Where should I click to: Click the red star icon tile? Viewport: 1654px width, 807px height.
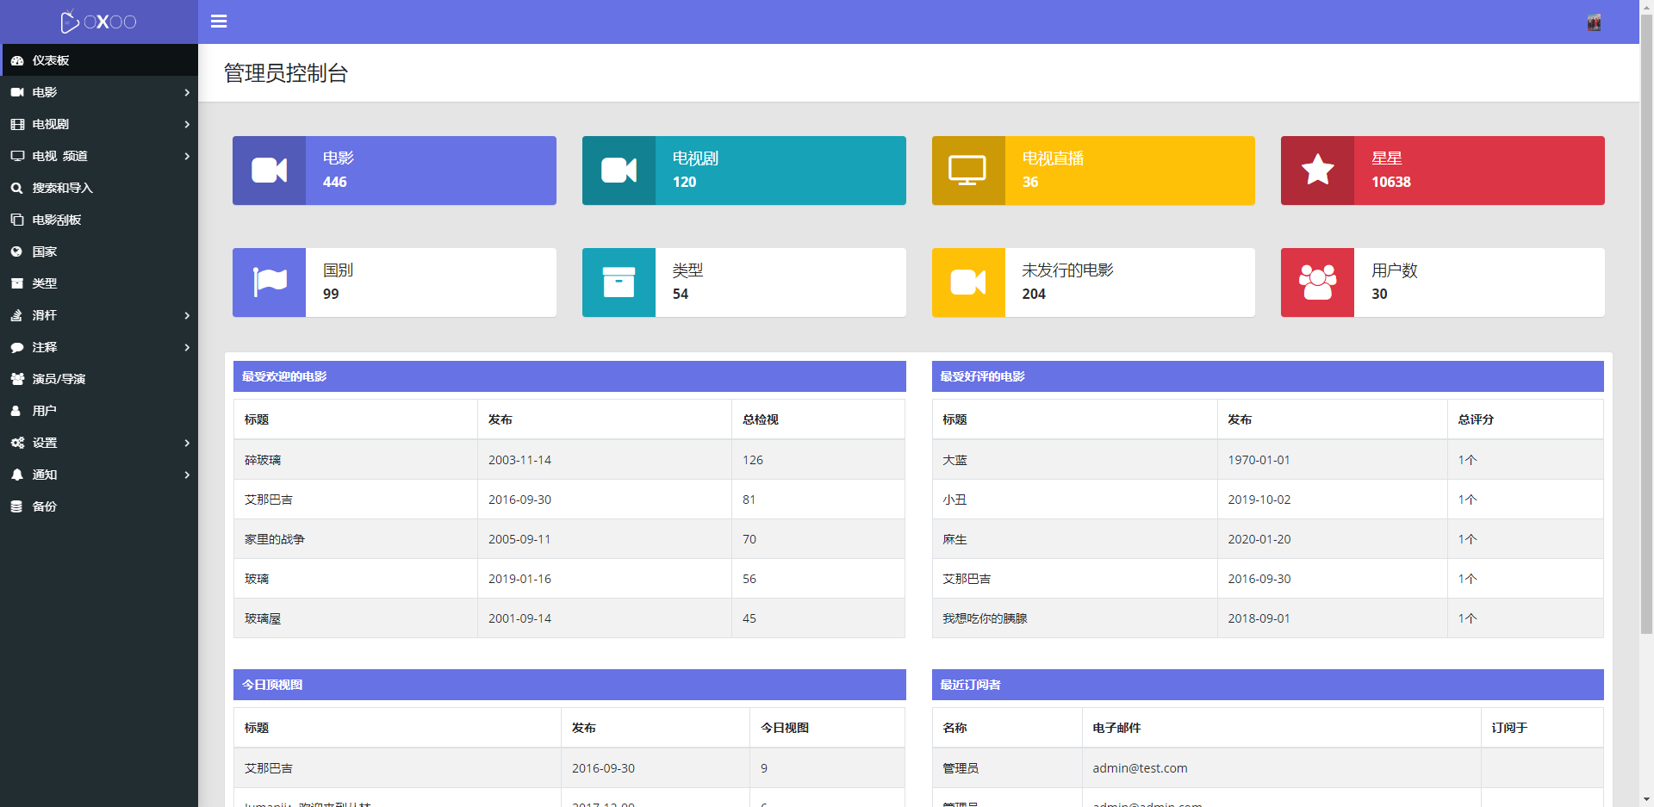point(1317,171)
